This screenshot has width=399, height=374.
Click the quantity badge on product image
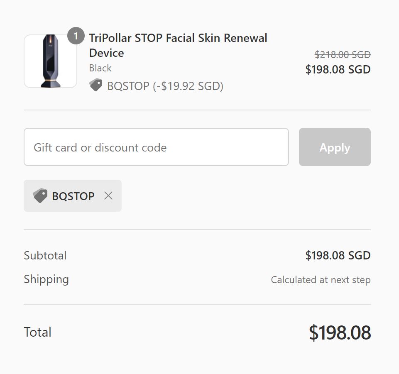(76, 36)
